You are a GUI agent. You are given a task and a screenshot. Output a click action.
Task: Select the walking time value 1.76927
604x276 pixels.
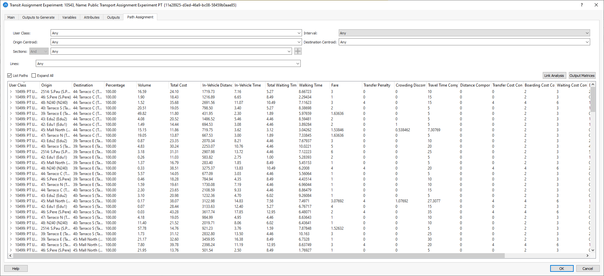click(305, 250)
